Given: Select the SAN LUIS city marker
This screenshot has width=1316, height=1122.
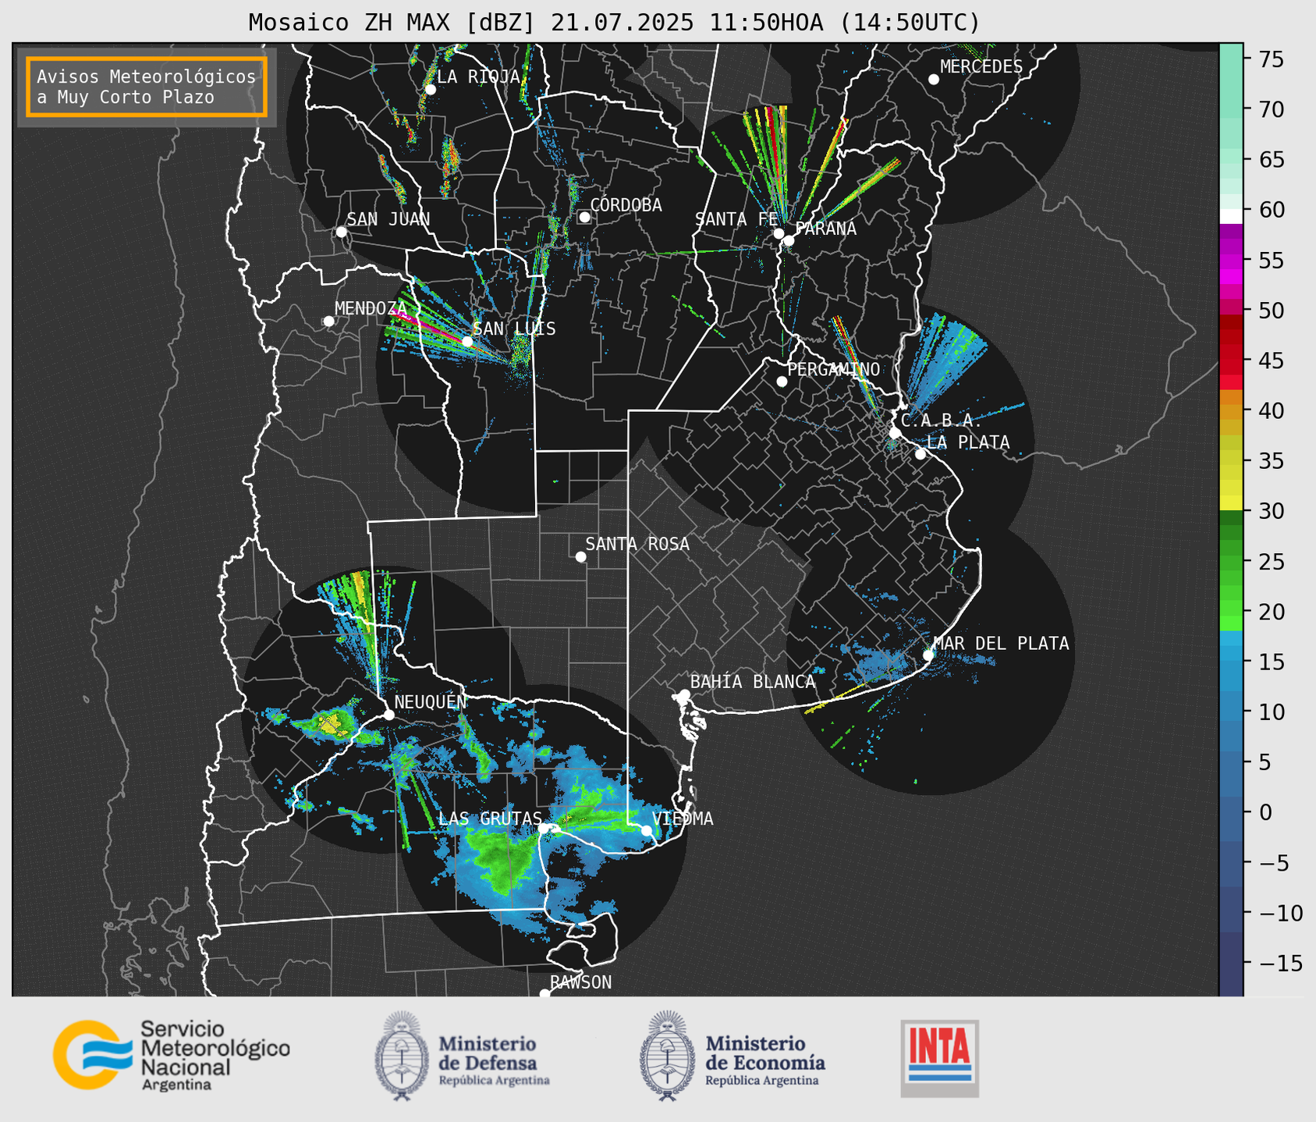Looking at the screenshot, I should click(x=466, y=342).
